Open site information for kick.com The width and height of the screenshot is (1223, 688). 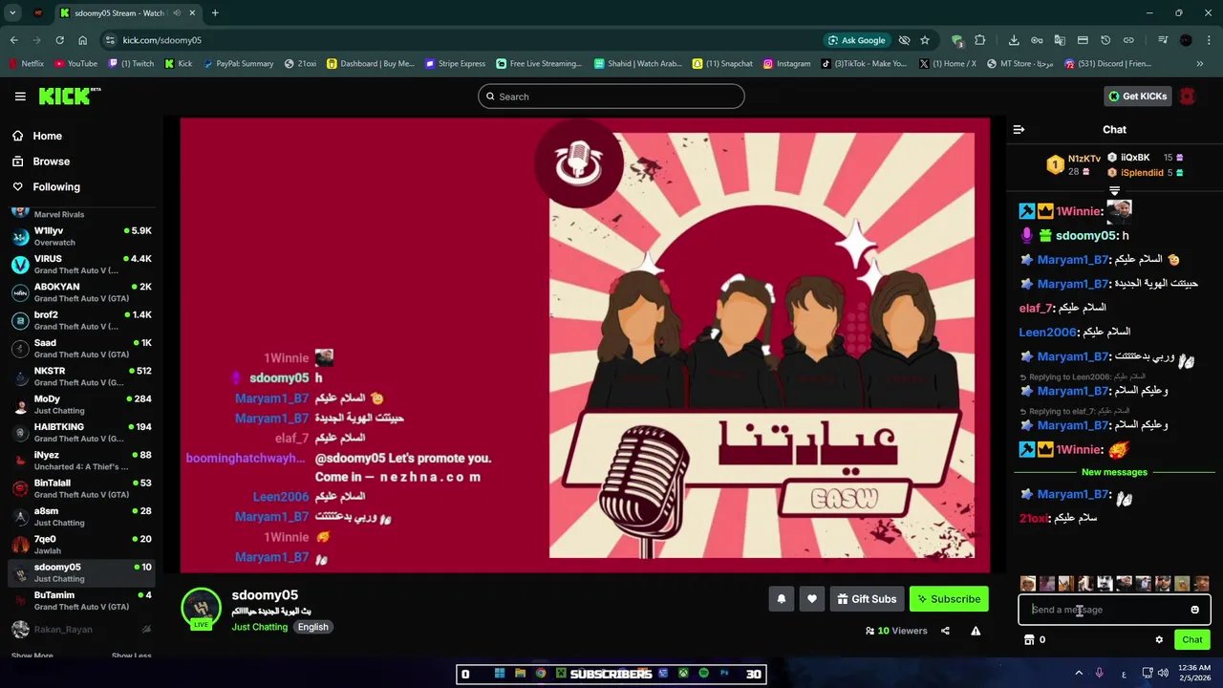point(110,40)
